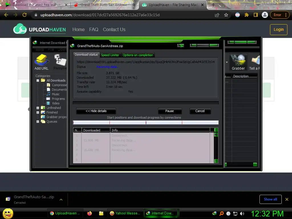This screenshot has width=292, height=219.
Task: Switch to the Download latest free trial tab
Action: point(36,5)
